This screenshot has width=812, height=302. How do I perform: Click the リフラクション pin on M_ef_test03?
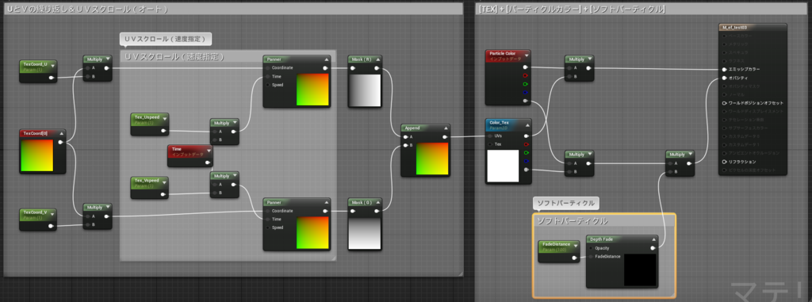[725, 162]
